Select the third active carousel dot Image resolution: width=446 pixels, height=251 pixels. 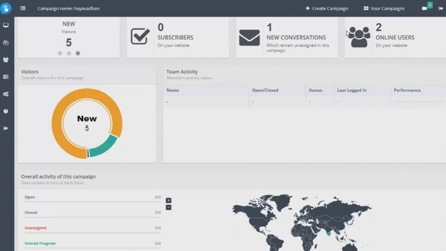pyautogui.click(x=77, y=53)
